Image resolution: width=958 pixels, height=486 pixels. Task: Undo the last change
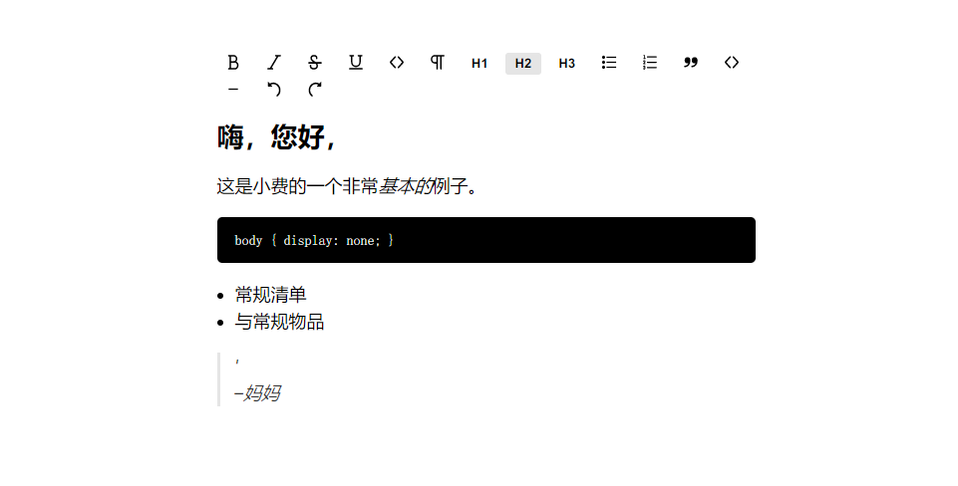(274, 90)
